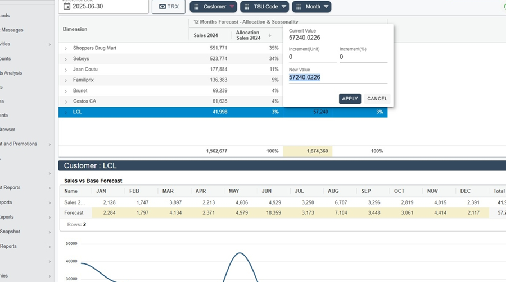Screen dimensions: 506x282
Task: Click LCL forecast value 57,240
Action: point(320,112)
